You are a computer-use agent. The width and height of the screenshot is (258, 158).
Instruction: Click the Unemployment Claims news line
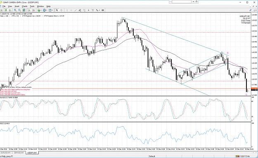pos(13,95)
